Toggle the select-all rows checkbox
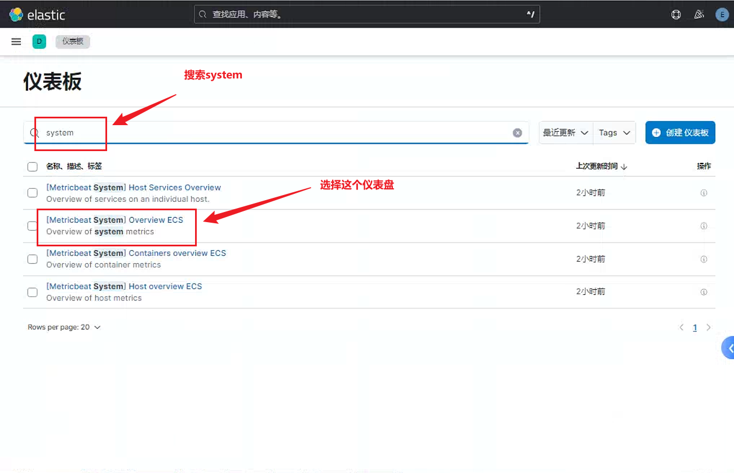The height and width of the screenshot is (473, 734). pyautogui.click(x=33, y=166)
